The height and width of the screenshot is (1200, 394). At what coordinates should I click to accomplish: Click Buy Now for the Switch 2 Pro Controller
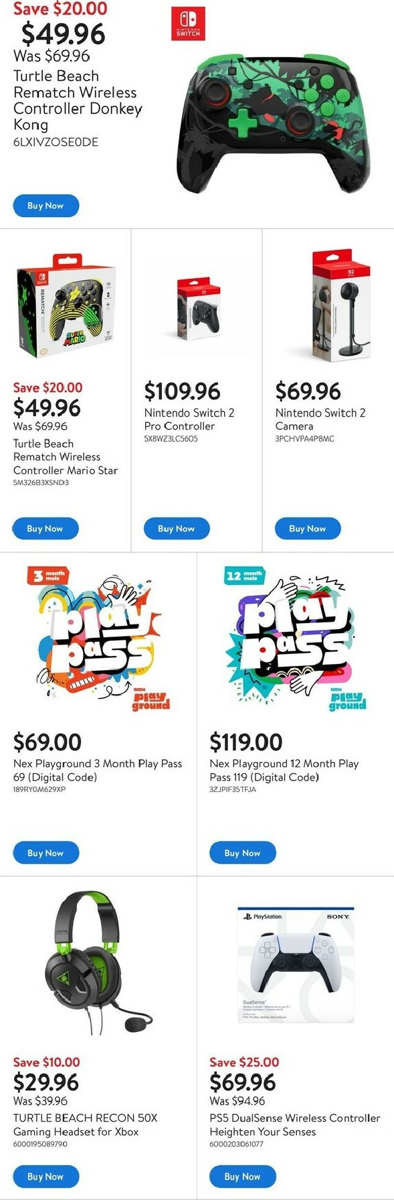[177, 529]
